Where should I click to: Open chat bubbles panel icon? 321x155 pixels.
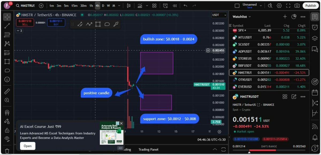click(315, 49)
